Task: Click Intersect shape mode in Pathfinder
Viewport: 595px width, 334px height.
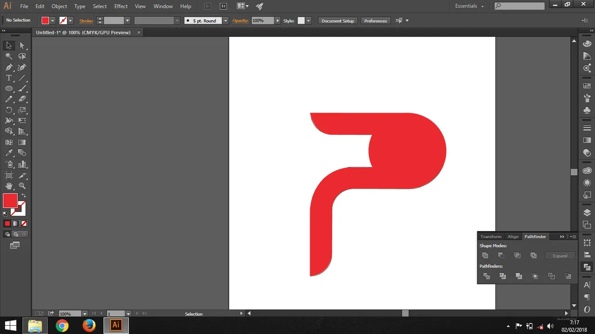Action: point(517,255)
